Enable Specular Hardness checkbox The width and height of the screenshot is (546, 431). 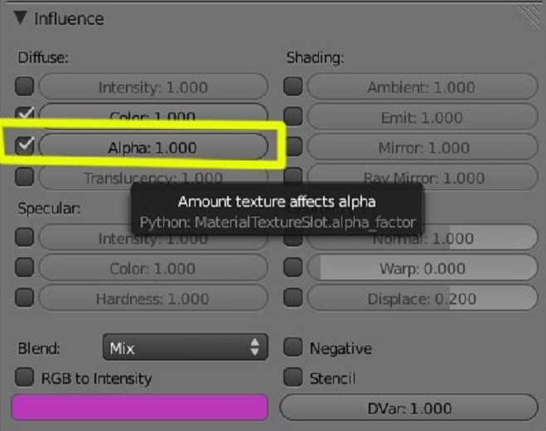tap(26, 299)
